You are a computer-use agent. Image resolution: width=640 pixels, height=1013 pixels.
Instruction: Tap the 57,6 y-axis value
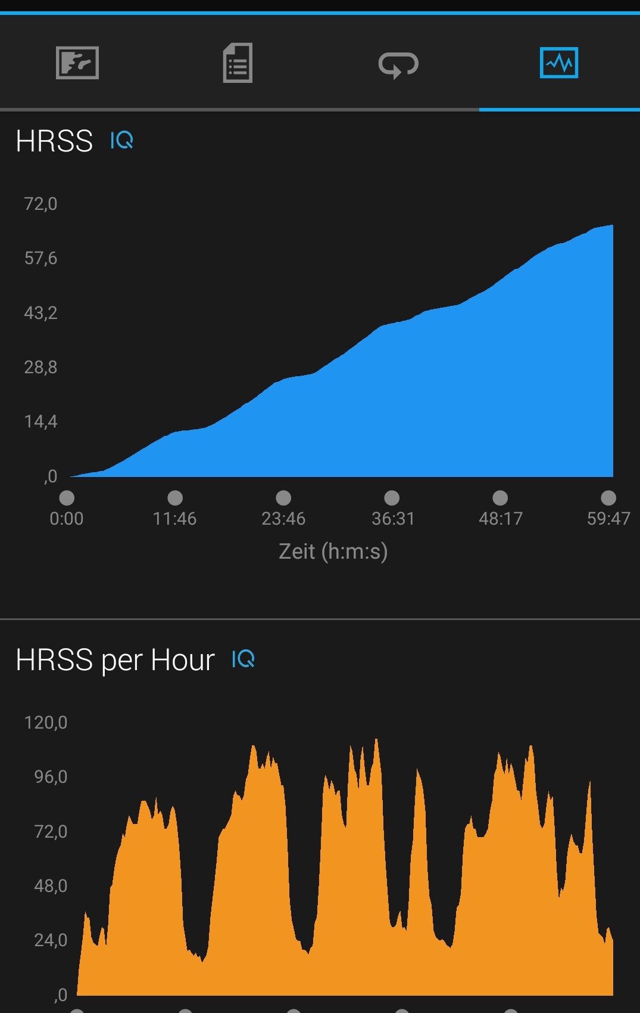tap(40, 258)
